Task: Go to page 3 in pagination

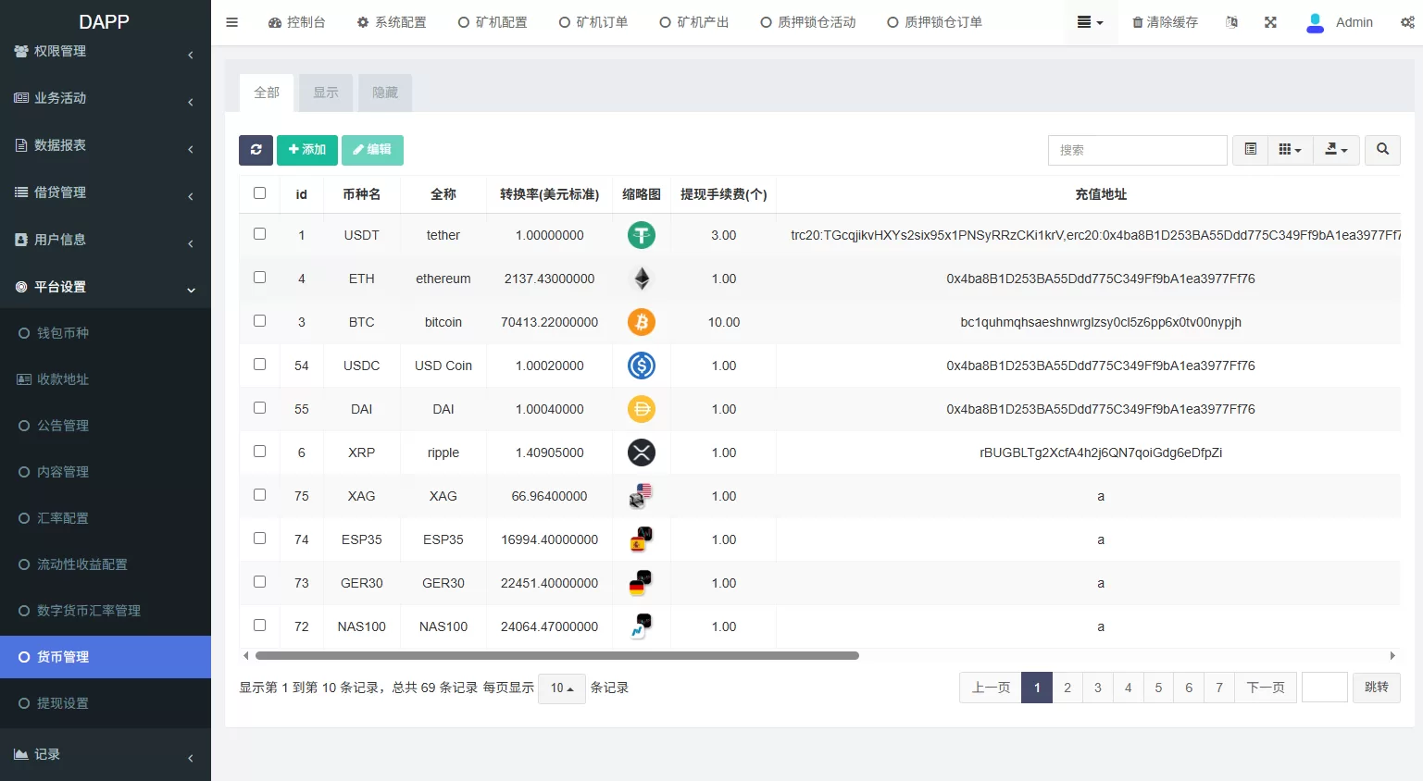Action: (1097, 688)
